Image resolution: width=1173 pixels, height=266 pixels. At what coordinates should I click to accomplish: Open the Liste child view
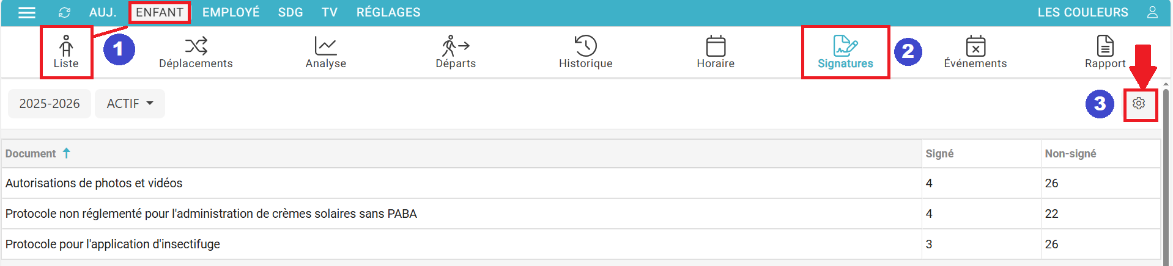point(66,52)
